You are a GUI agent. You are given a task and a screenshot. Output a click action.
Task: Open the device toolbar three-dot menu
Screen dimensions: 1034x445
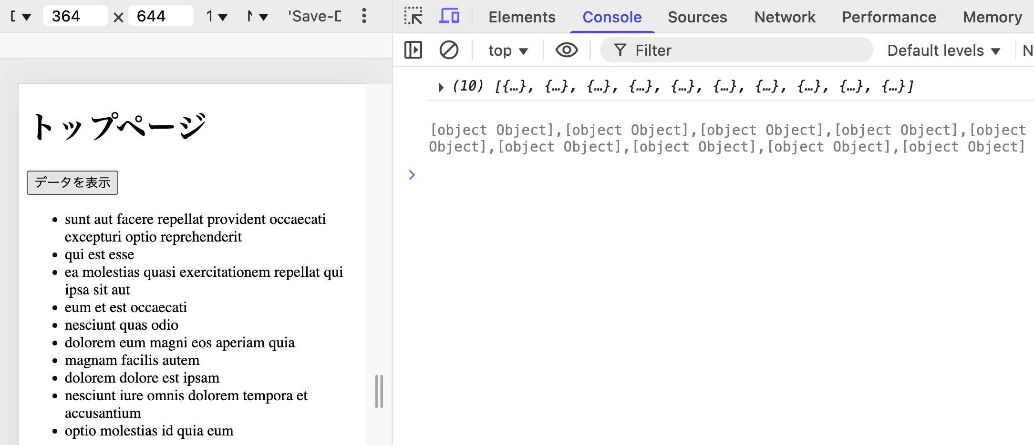[x=364, y=16]
